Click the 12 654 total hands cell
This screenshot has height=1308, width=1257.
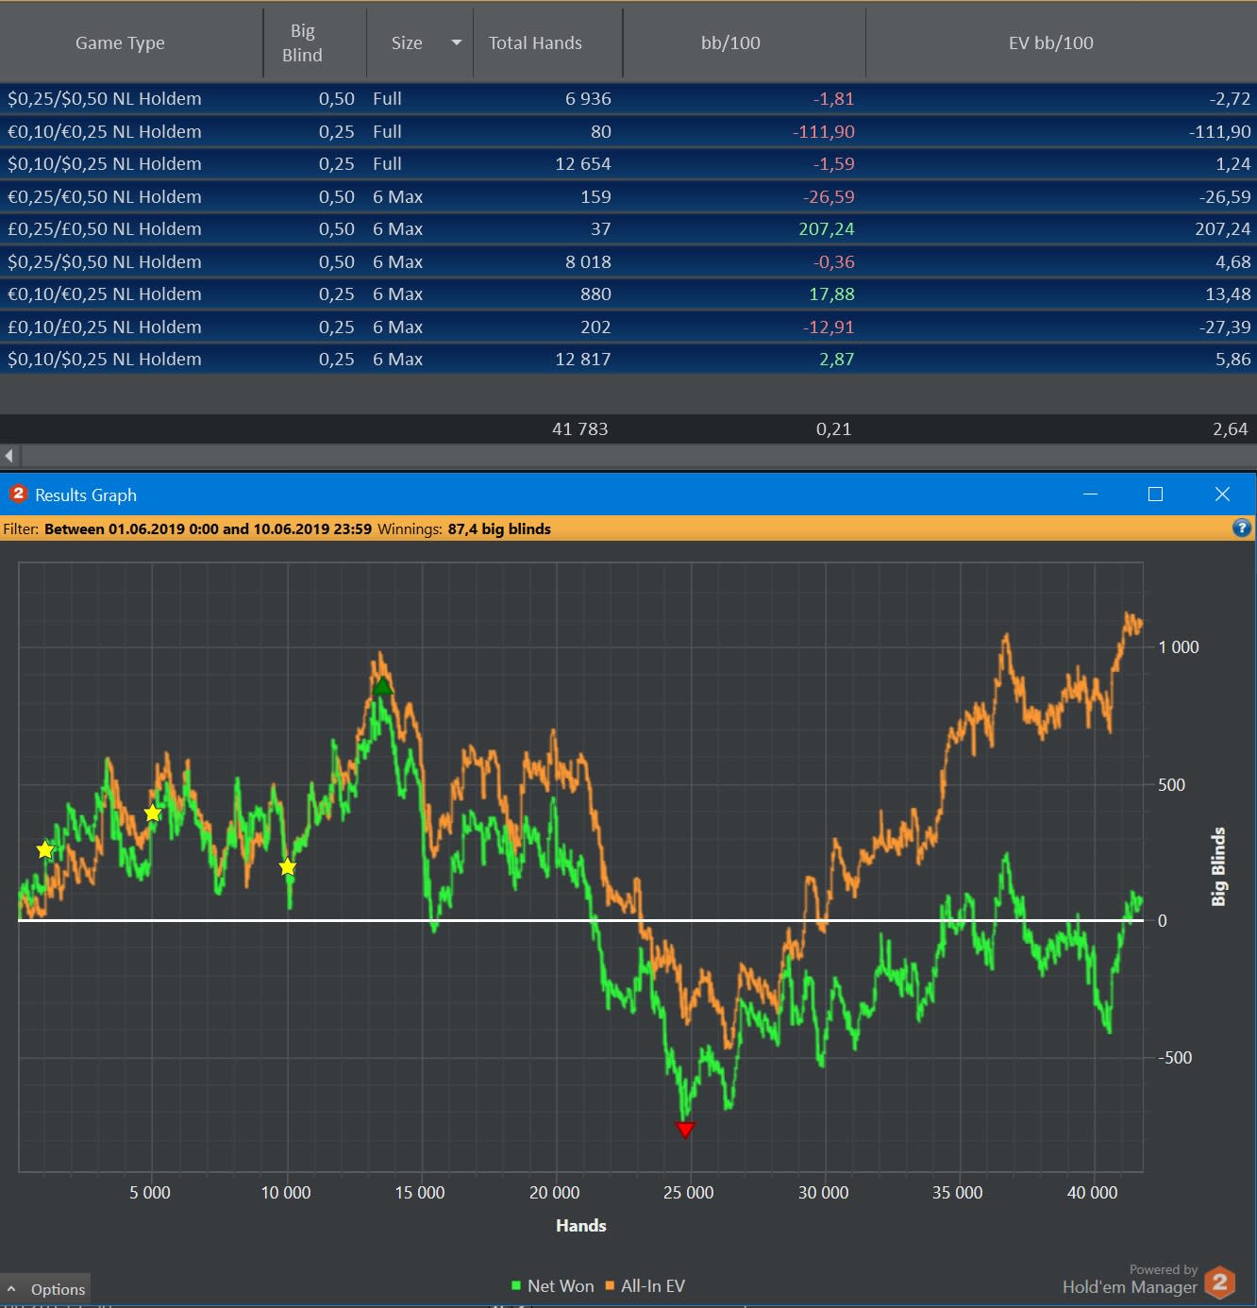click(x=582, y=163)
